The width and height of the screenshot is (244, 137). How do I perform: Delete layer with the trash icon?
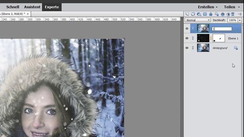click(233, 14)
